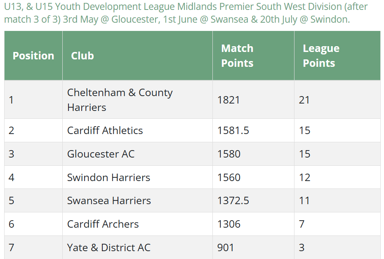Select the 1581.5 match points cell
The image size is (384, 259).
(253, 130)
